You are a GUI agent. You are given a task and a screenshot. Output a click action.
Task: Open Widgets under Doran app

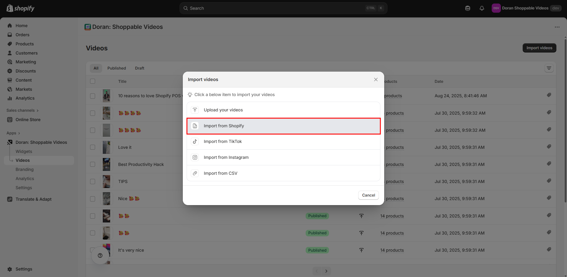tap(24, 151)
